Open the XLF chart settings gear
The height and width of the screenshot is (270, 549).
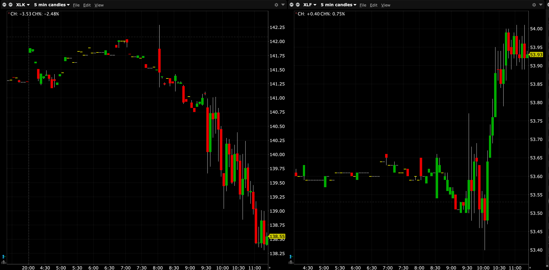(534, 5)
